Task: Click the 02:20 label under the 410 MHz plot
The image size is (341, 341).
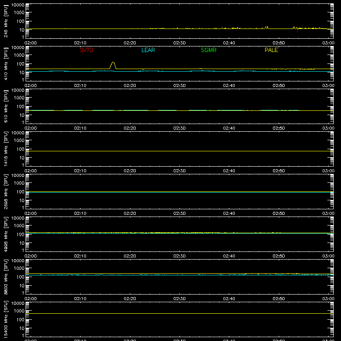Action: coord(130,86)
